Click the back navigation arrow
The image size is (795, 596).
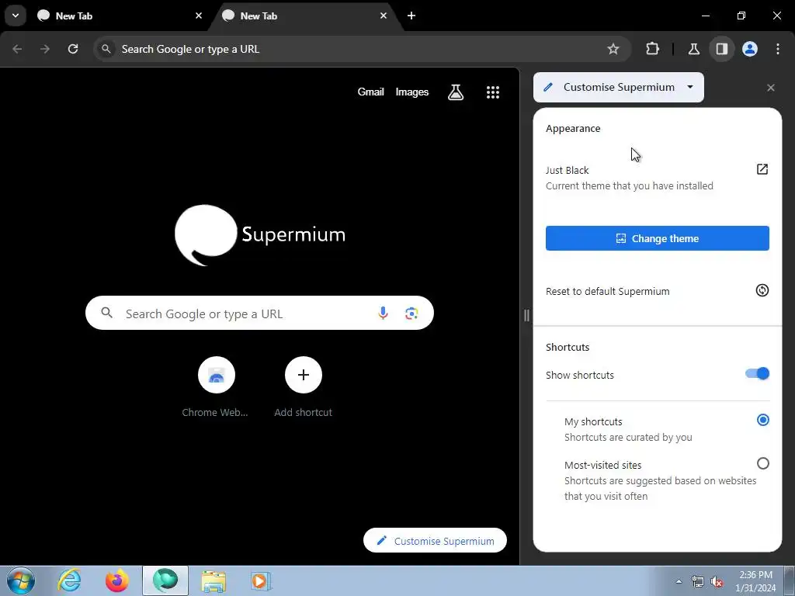(17, 49)
